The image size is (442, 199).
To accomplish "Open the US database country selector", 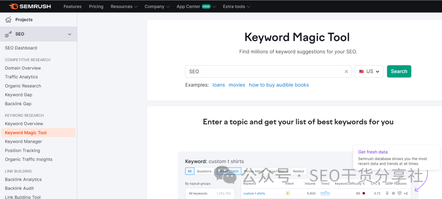I will tap(369, 71).
